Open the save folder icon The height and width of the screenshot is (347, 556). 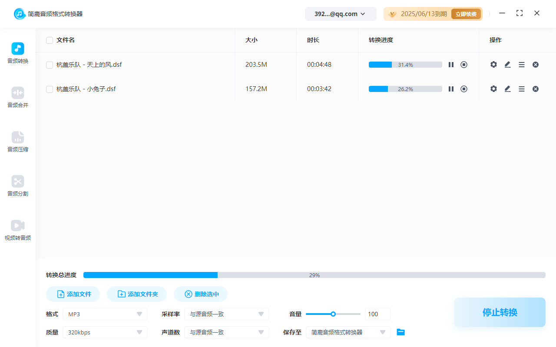coord(401,332)
